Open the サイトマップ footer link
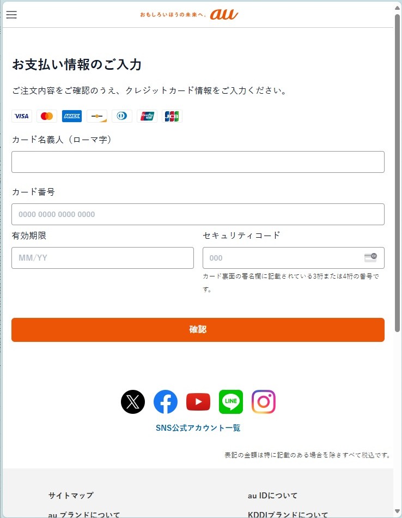 click(x=71, y=495)
